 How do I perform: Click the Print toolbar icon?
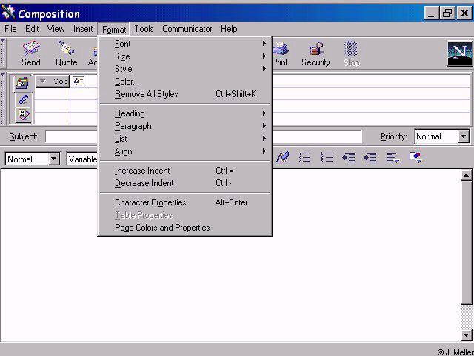[280, 53]
